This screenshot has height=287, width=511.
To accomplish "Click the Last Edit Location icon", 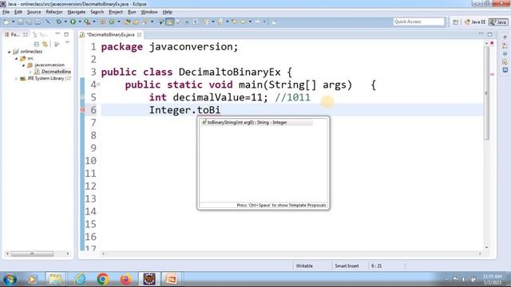I will pos(234,22).
